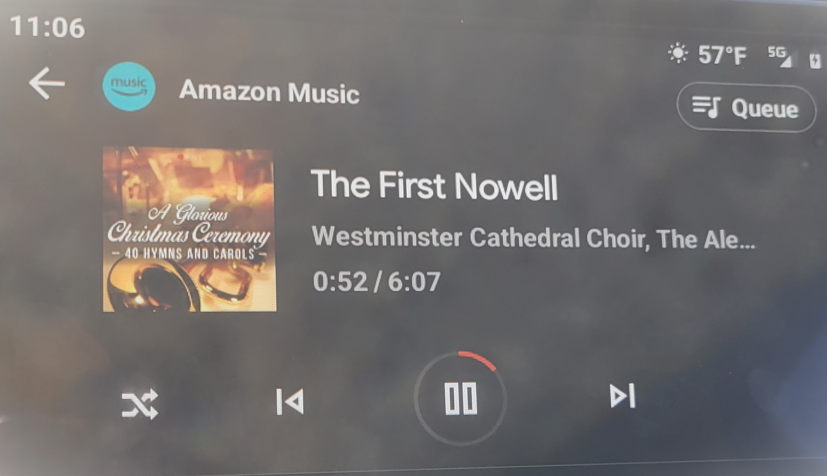Tap the 57°F temperature reading

[723, 55]
